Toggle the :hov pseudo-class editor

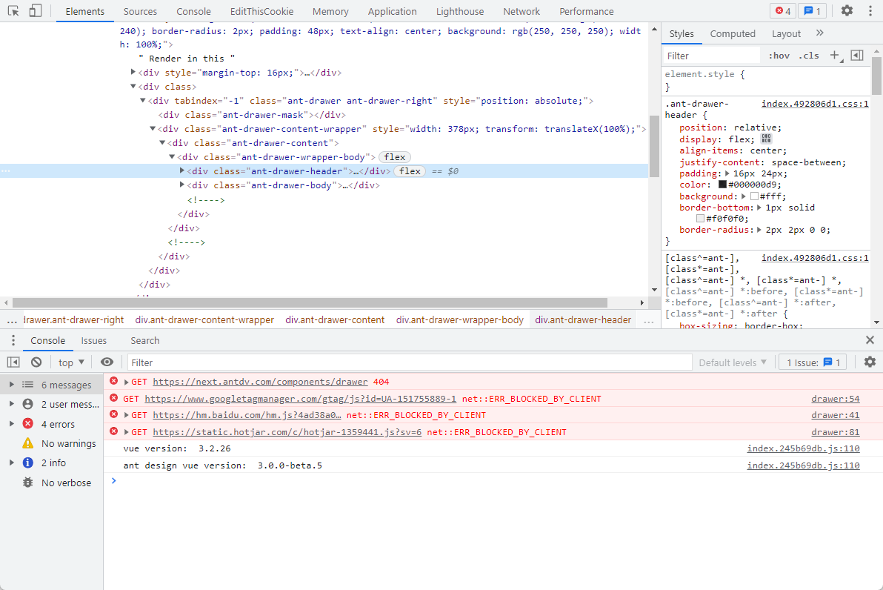click(x=779, y=55)
